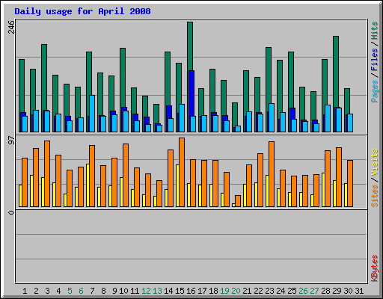Click the yellow sites bar for day 7

(x=88, y=185)
